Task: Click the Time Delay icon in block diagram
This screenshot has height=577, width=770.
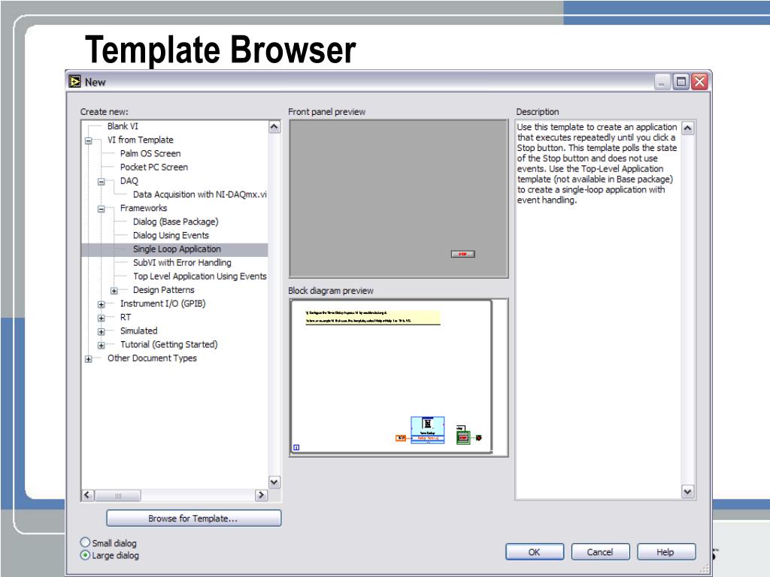Action: pyautogui.click(x=428, y=430)
